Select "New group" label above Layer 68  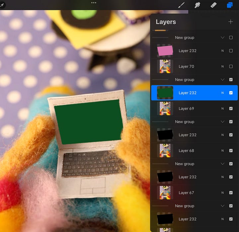tap(185, 122)
